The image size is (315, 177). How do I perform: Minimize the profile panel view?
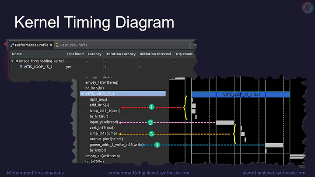click(x=195, y=44)
